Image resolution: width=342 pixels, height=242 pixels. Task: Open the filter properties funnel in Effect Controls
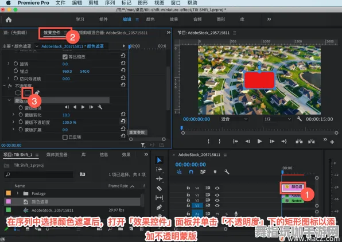click(143, 145)
